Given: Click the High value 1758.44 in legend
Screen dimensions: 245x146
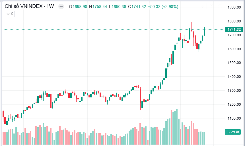Looking at the screenshot, I should click(99, 7).
